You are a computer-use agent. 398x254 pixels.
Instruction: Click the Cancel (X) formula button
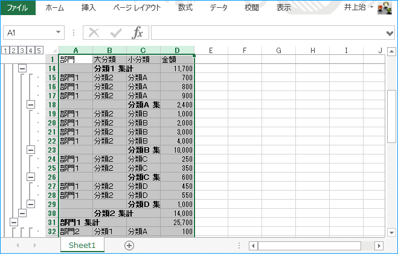tap(94, 33)
